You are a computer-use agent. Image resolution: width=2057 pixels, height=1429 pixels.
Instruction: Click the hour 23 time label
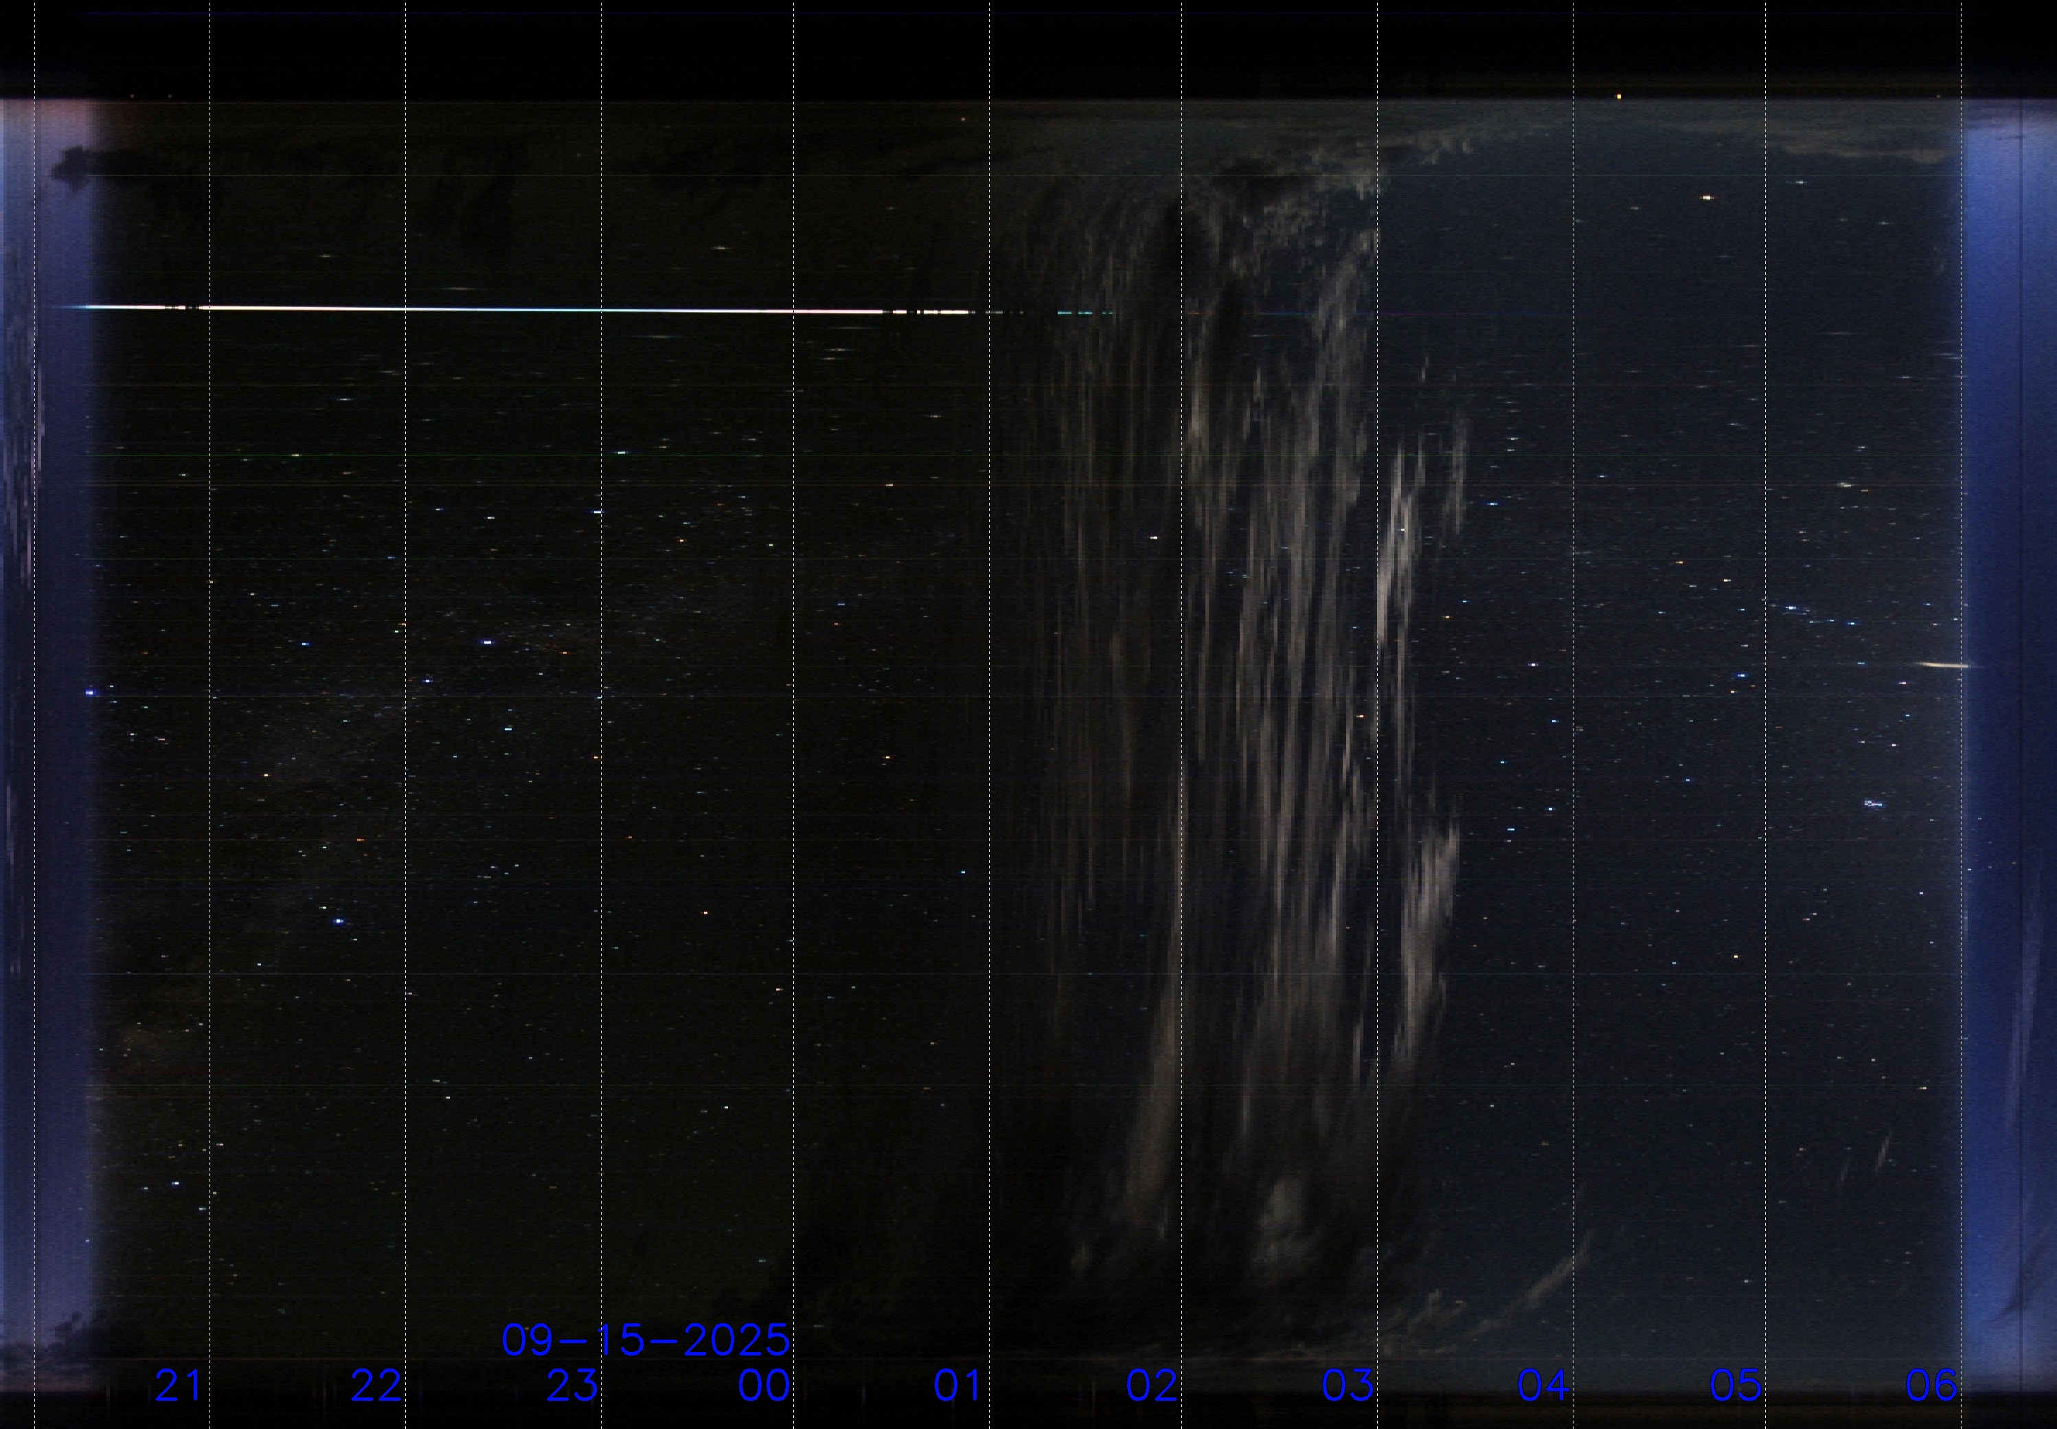[x=572, y=1386]
